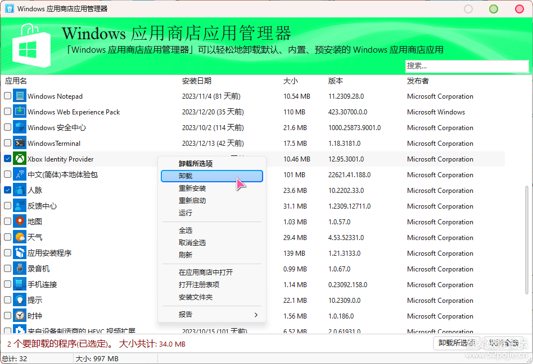533x364 pixels.
Task: Choose 刷新 from the context menu
Action: [212, 255]
